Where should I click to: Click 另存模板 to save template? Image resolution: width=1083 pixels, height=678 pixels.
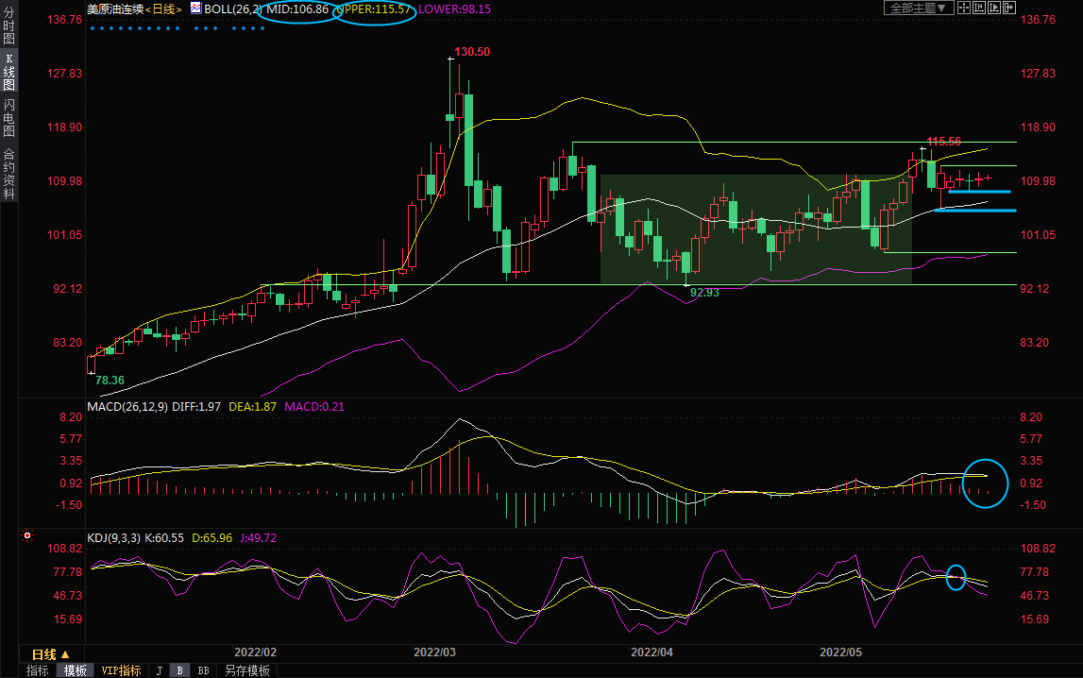click(x=246, y=670)
